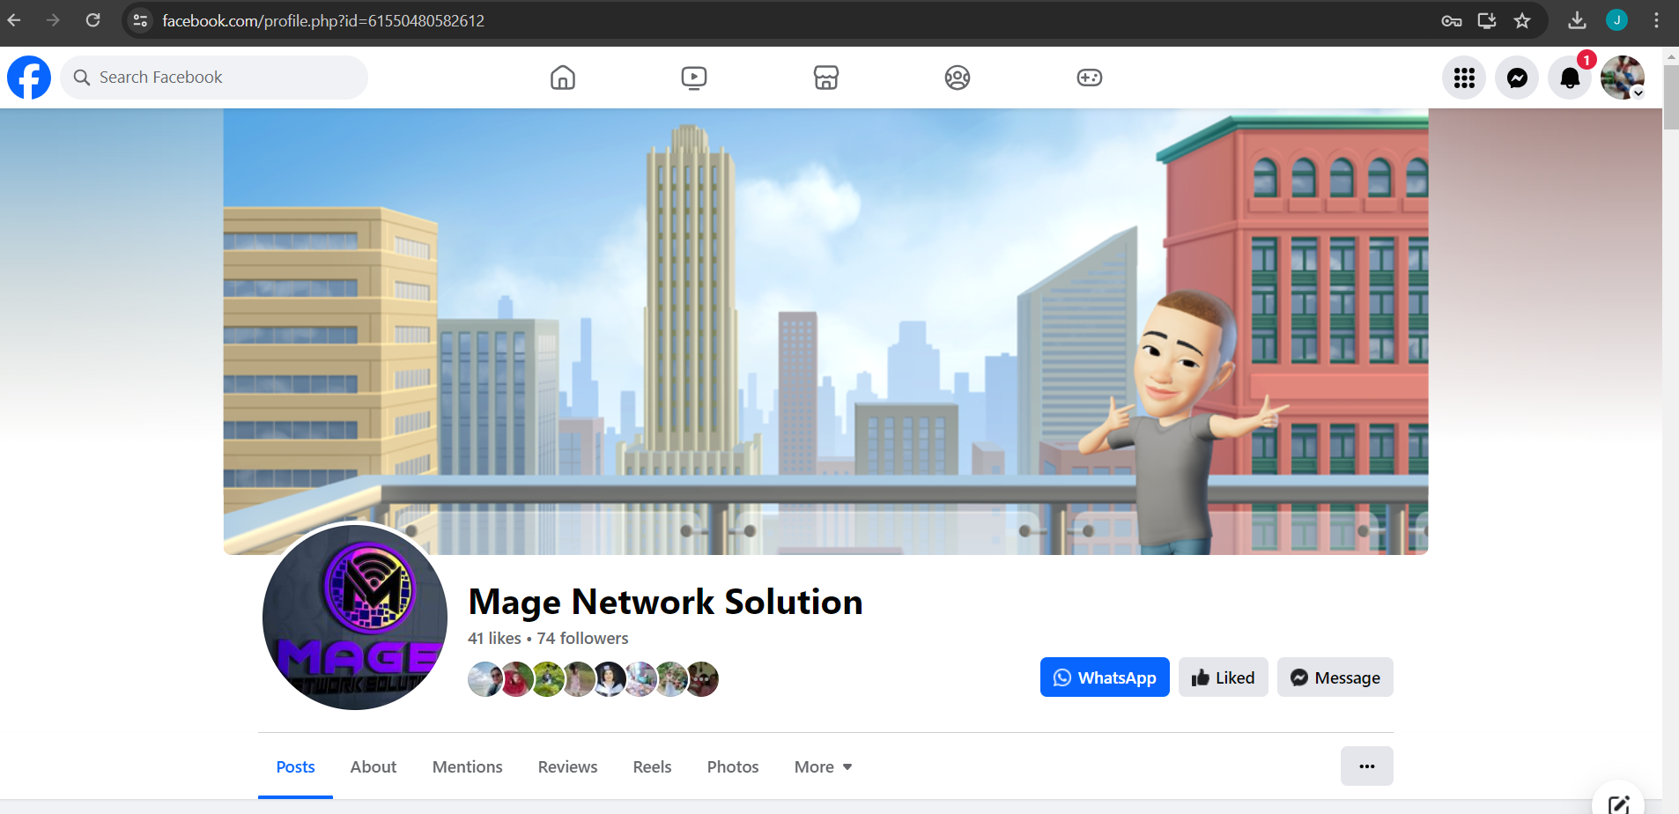This screenshot has width=1679, height=814.
Task: Open the Chrome profile avatar
Action: 1616,20
